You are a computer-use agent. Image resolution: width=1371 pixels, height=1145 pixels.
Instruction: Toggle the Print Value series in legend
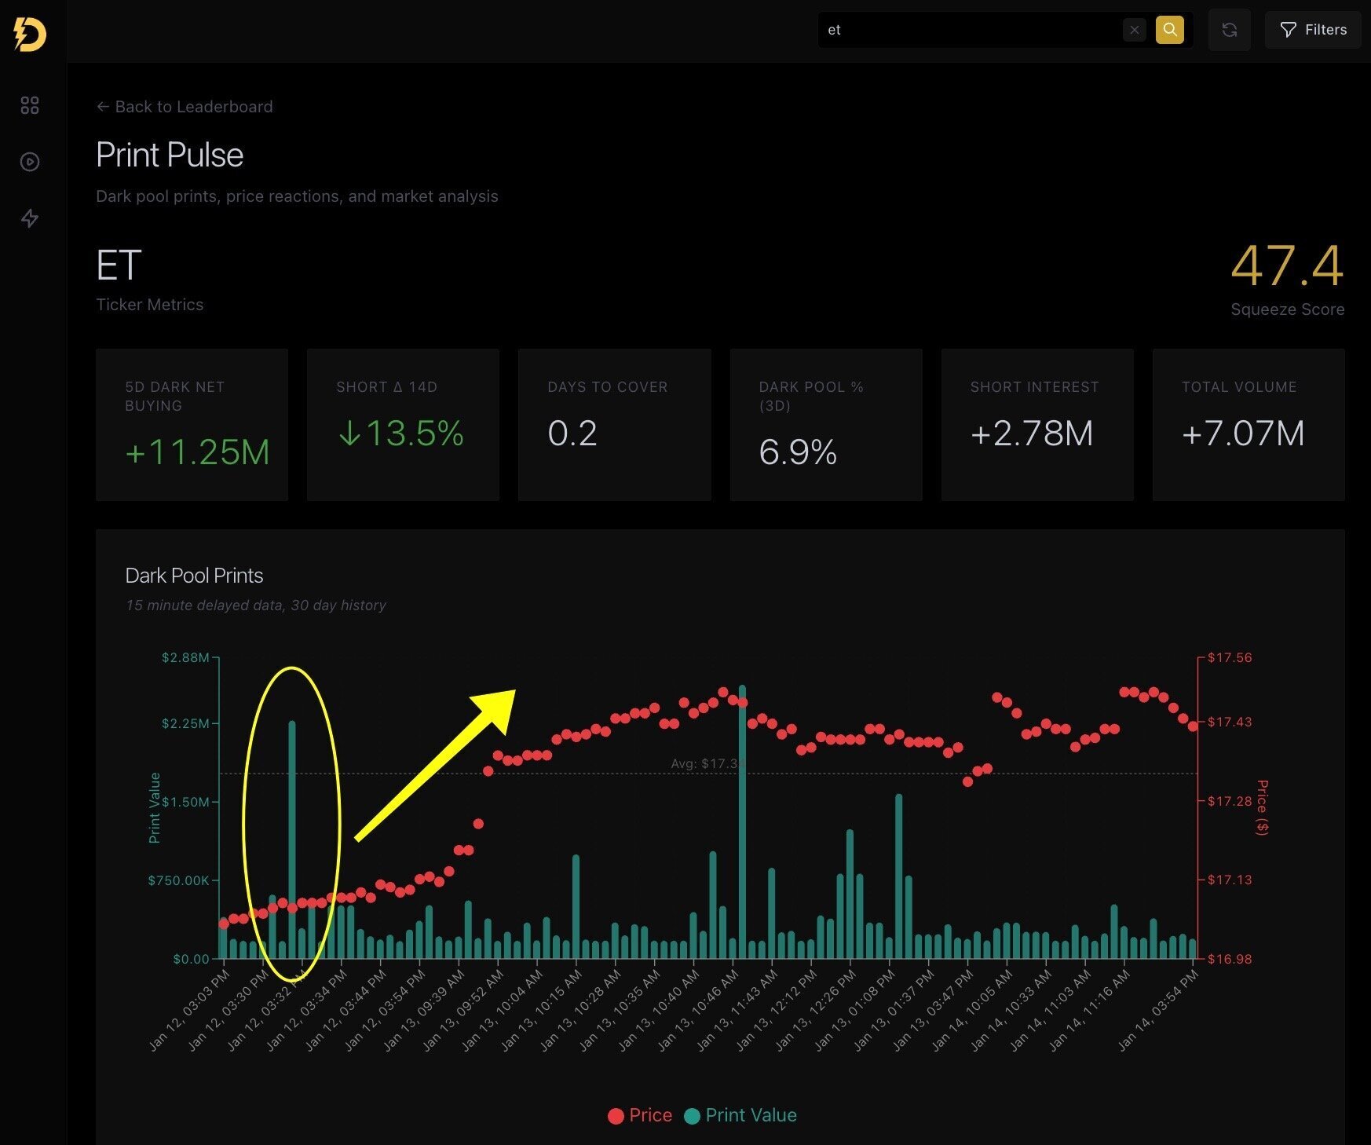[740, 1115]
